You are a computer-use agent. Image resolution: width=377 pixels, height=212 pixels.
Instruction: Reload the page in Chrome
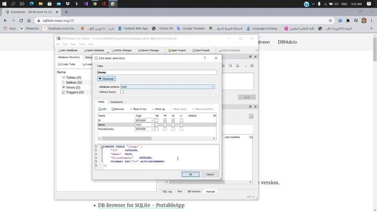[x=21, y=21]
